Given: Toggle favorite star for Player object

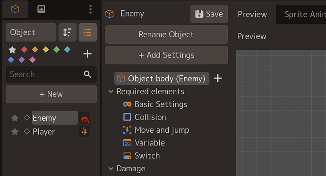Looking at the screenshot, I should click(x=15, y=132).
